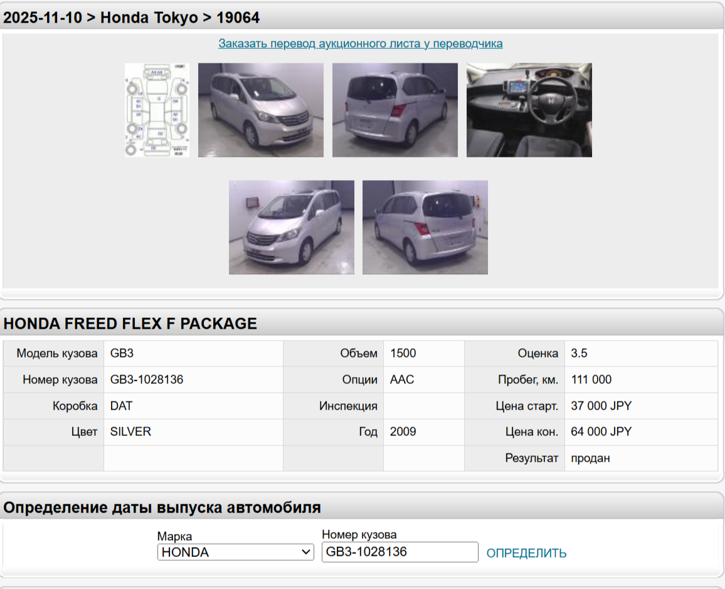Click the Результат label
725x589 pixels.
[x=532, y=458]
